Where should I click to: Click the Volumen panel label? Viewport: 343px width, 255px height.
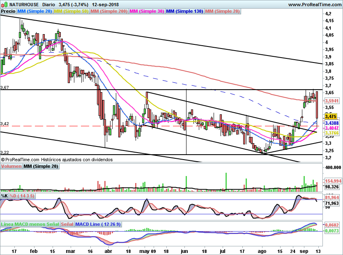11,167
